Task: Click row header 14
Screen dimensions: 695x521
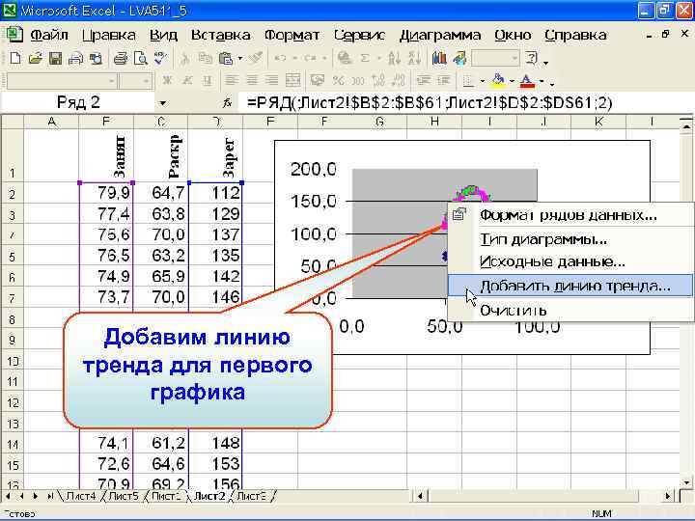Action: point(12,444)
